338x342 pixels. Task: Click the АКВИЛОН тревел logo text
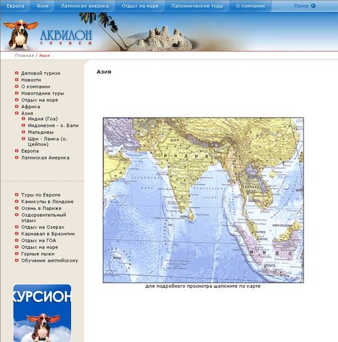66,37
